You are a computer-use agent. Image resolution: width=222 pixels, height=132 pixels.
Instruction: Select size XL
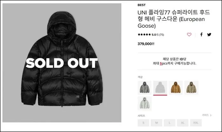[x=183, y=123]
